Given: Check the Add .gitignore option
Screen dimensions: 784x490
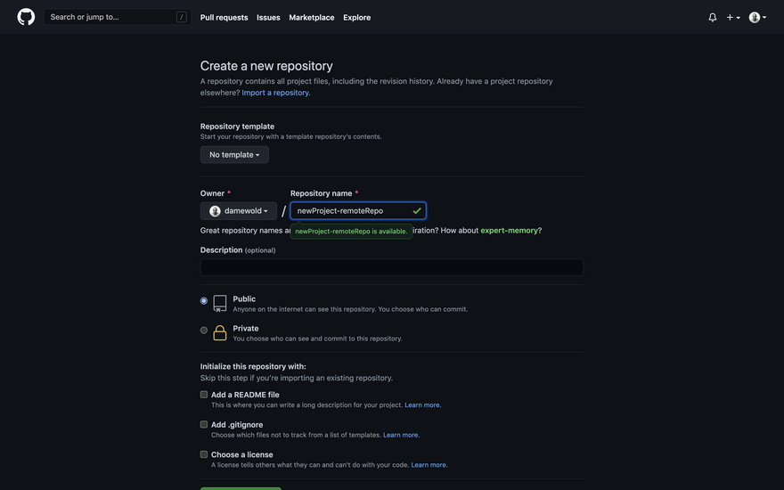Looking at the screenshot, I should pos(204,425).
